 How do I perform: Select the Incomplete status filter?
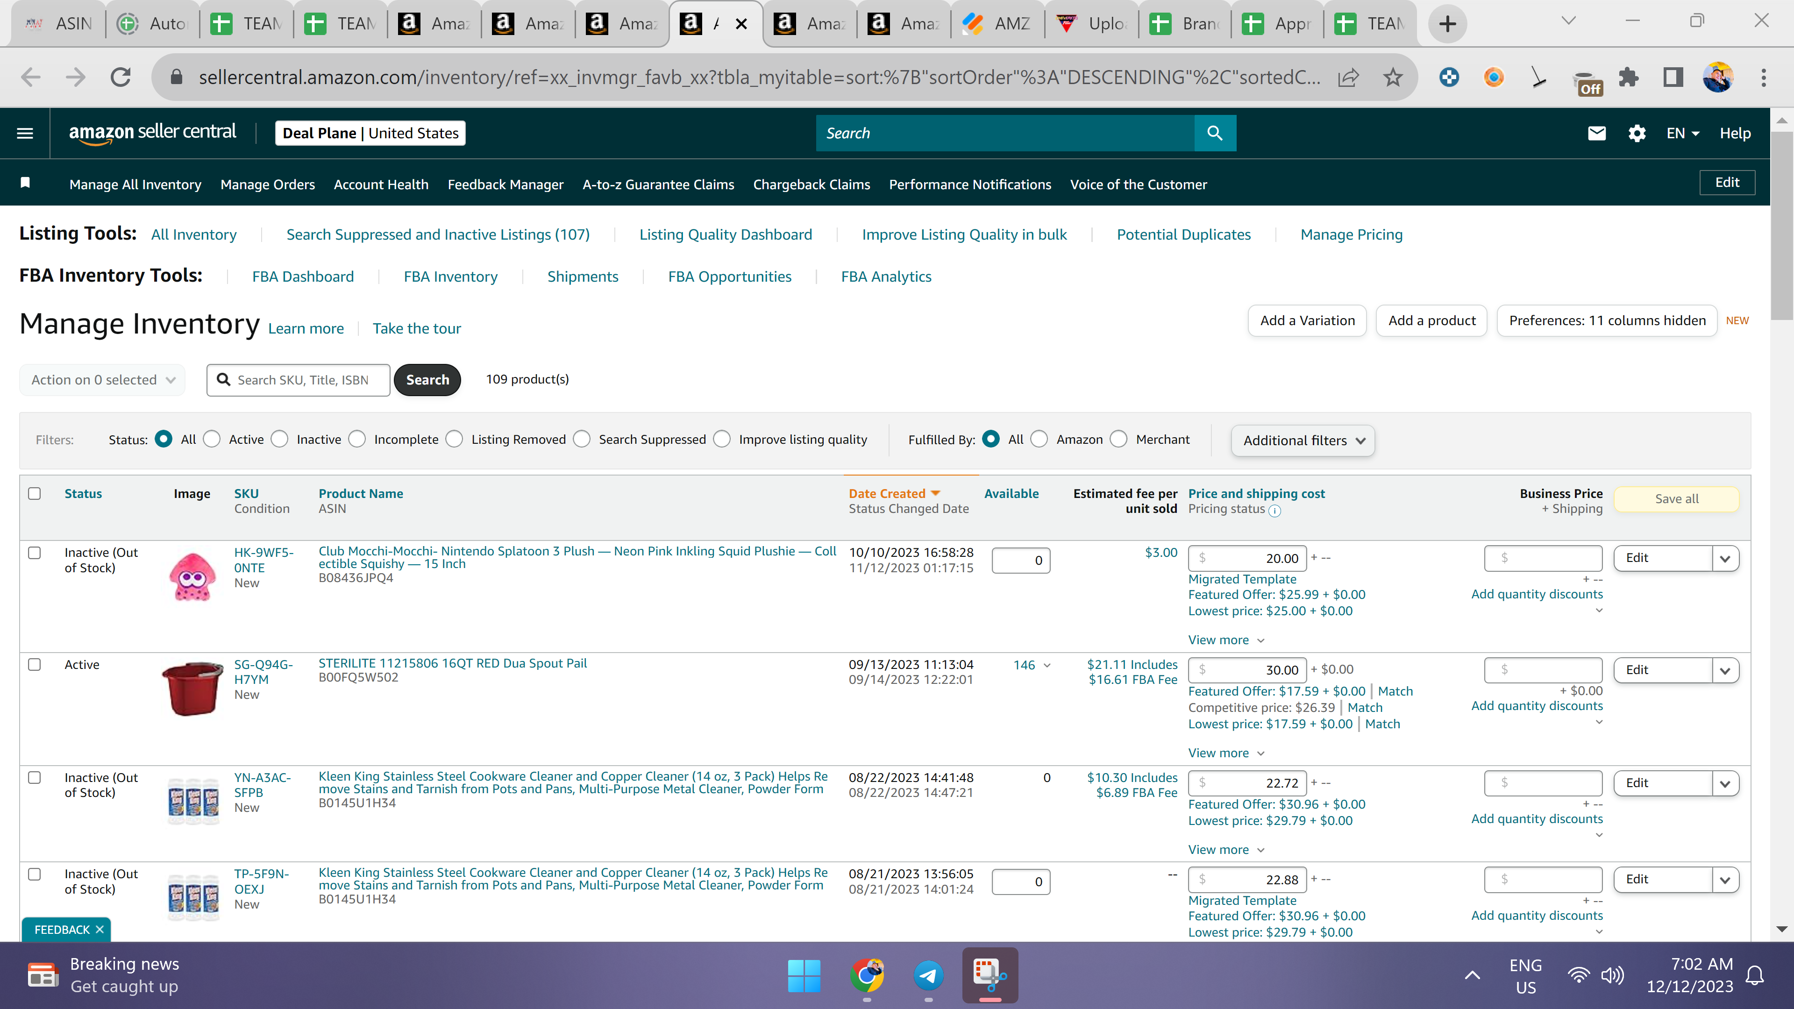[x=357, y=440]
